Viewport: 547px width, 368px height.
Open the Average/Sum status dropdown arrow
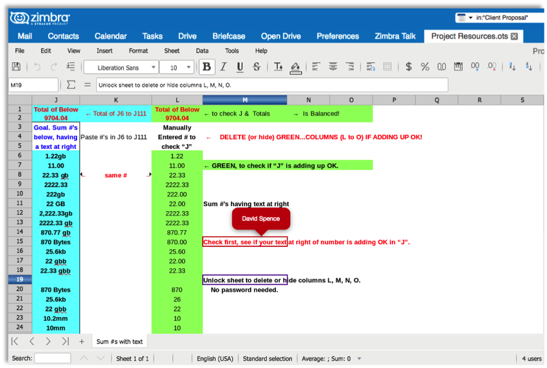tap(359, 359)
